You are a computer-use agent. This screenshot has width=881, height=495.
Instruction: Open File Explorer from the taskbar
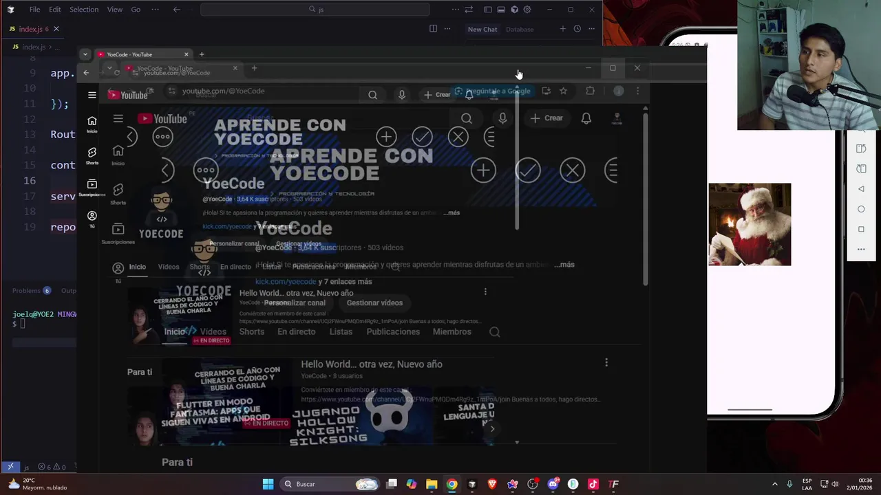point(432,484)
